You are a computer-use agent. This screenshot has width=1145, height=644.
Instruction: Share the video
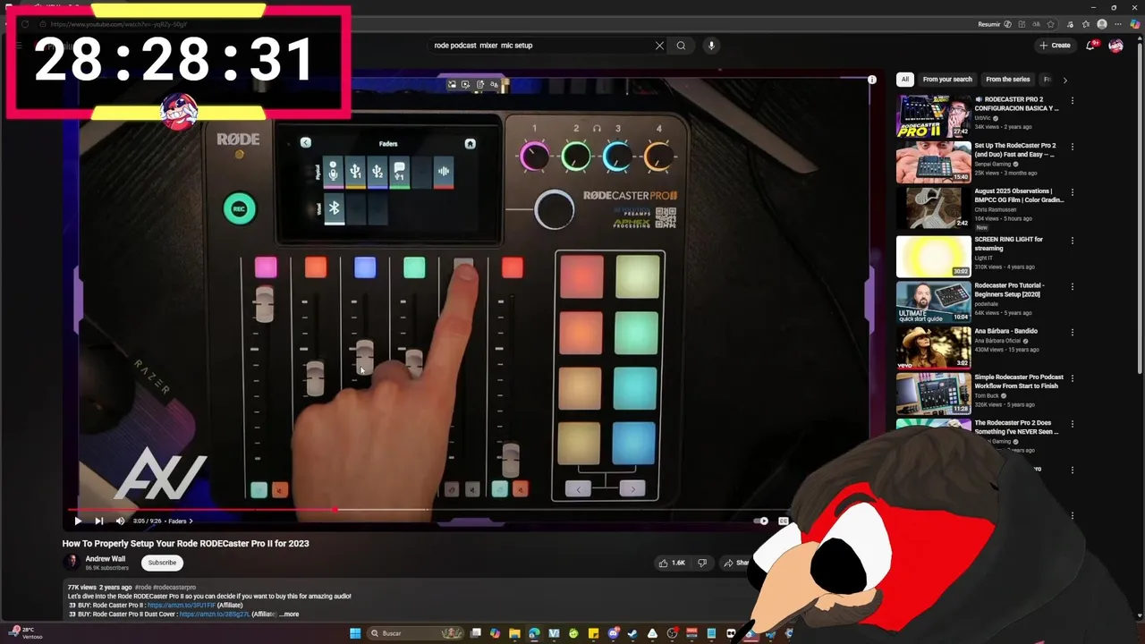(x=735, y=563)
